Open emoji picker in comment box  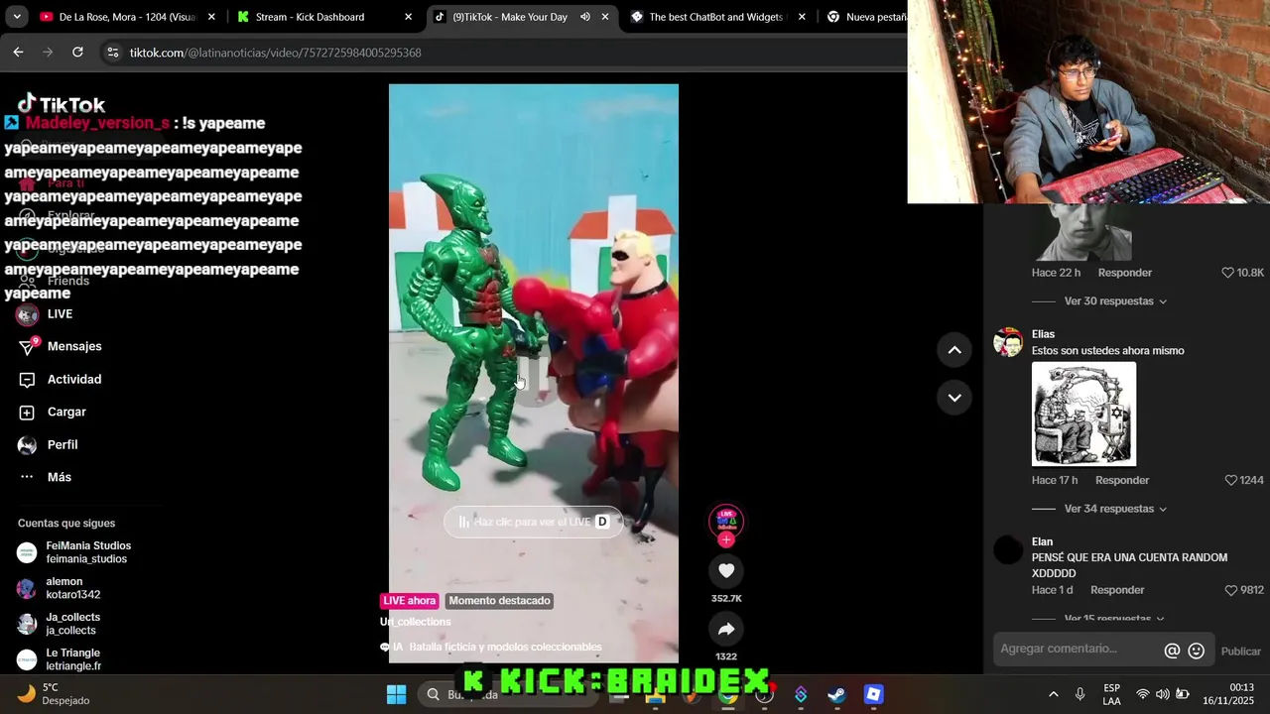tap(1197, 651)
